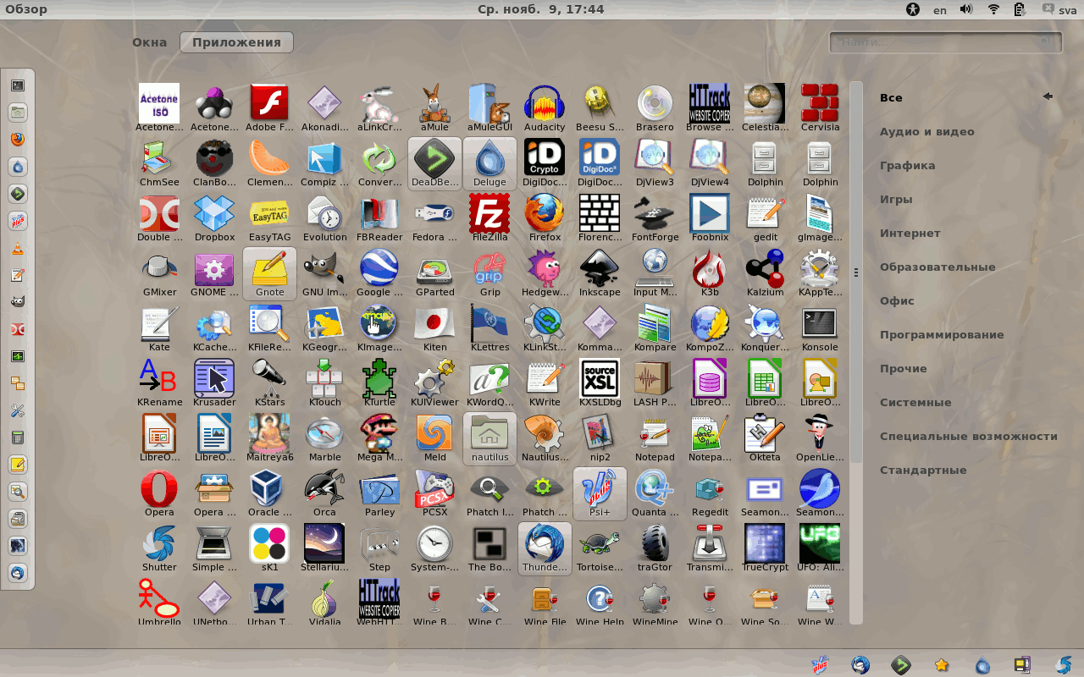Click the star icon in bottom tray
Image resolution: width=1084 pixels, height=677 pixels.
[x=941, y=665]
